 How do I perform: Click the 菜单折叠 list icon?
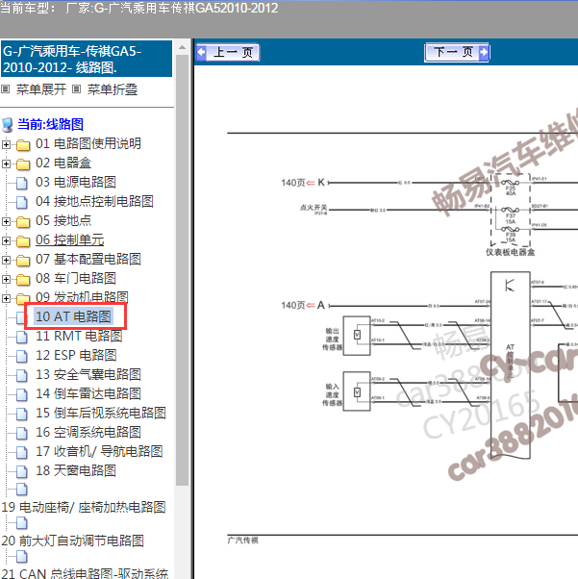[x=76, y=89]
